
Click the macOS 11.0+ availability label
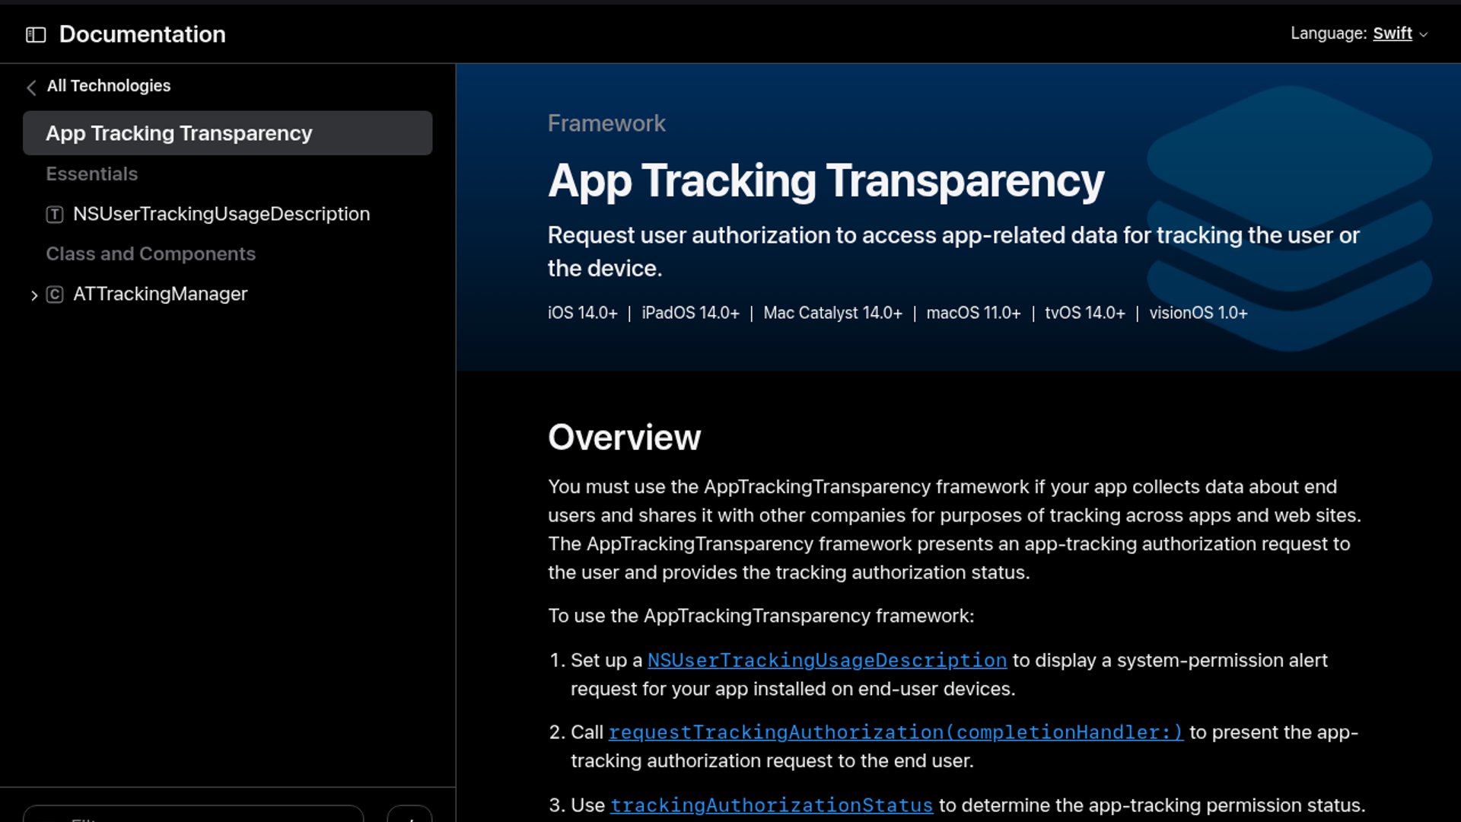(x=973, y=313)
